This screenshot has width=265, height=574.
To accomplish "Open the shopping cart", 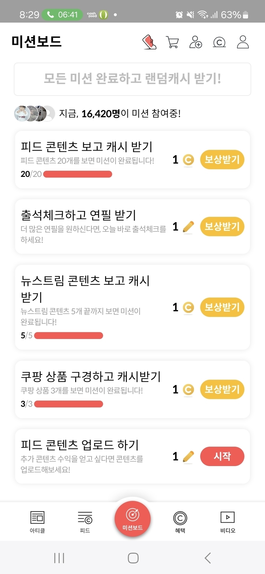I will coord(172,42).
